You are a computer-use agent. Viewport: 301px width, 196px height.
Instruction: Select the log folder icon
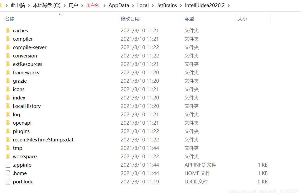[8, 114]
